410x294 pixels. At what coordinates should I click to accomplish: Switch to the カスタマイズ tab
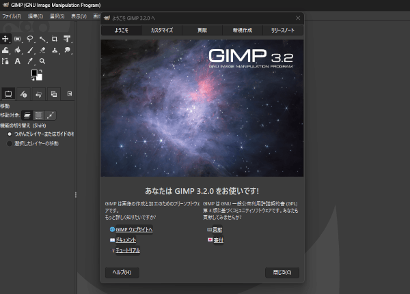(162, 30)
